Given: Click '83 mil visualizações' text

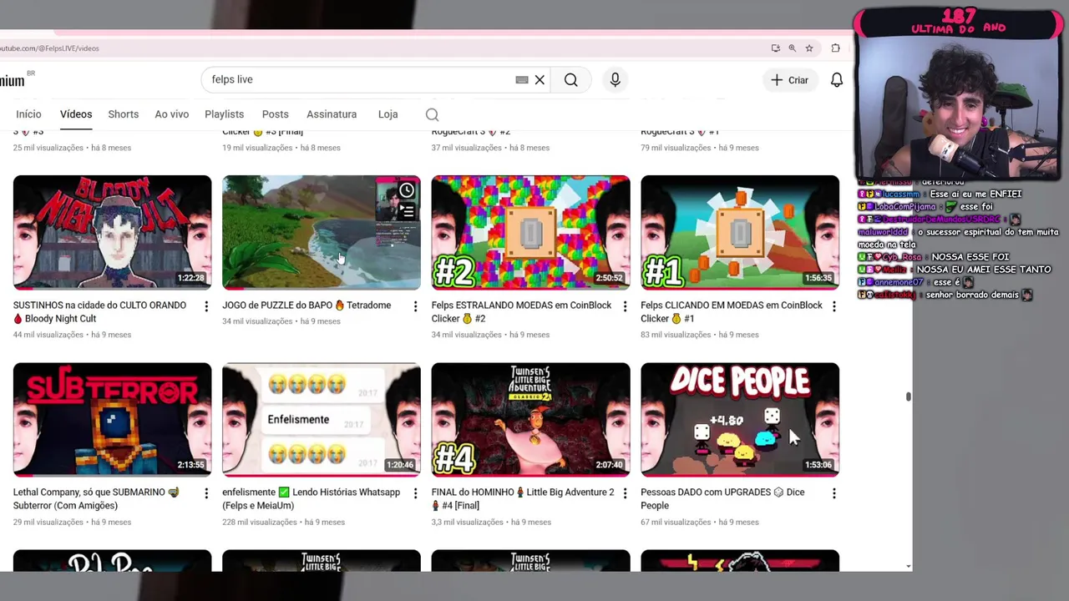Looking at the screenshot, I should pos(677,335).
